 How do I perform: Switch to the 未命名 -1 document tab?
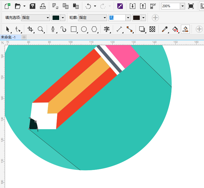tap(10, 37)
